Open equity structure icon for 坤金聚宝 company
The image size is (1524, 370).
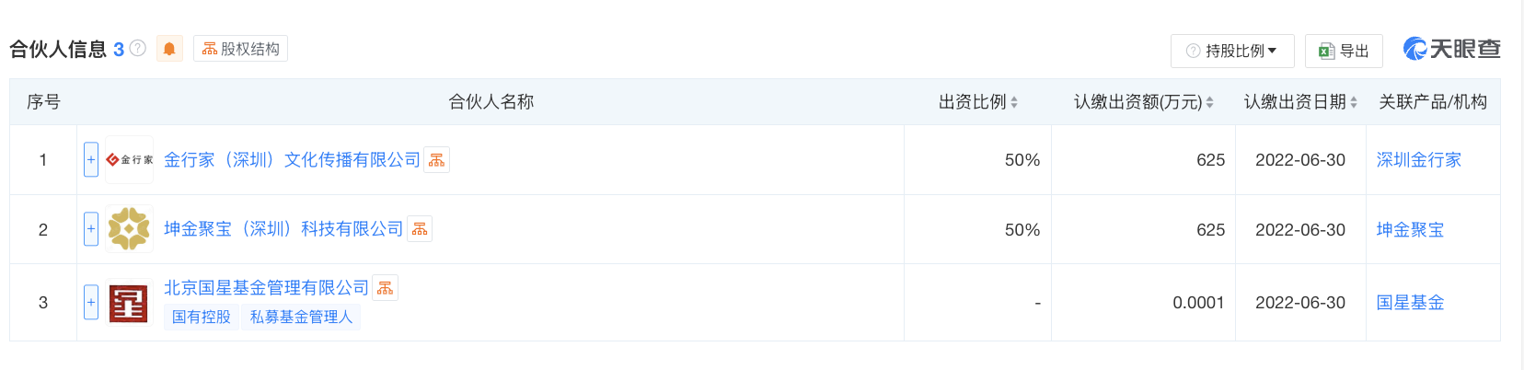point(420,229)
